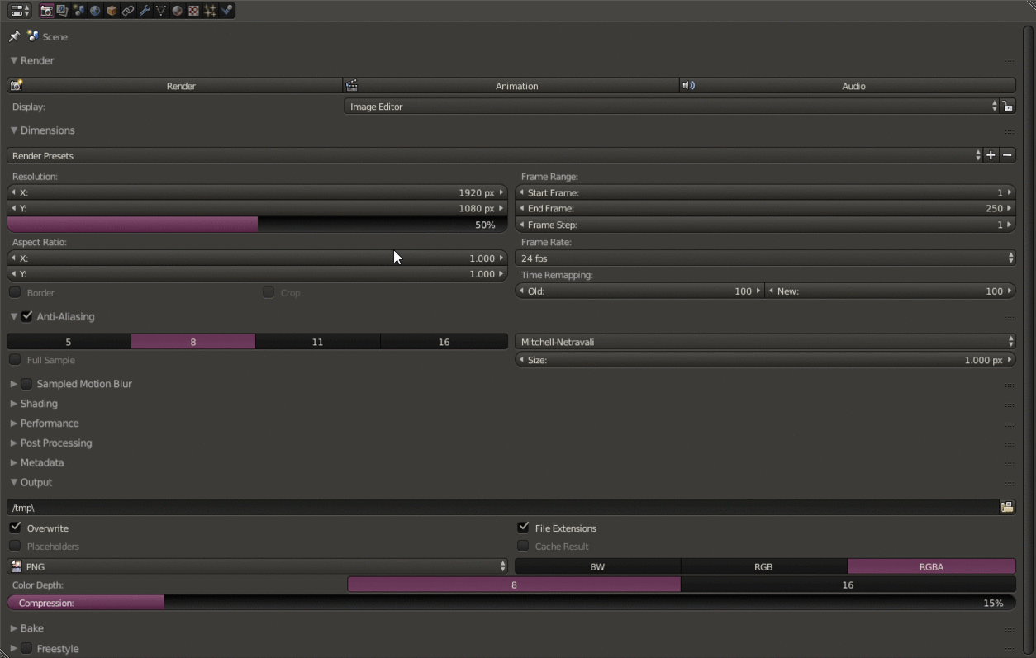Expand the Performance panel
The height and width of the screenshot is (658, 1036).
tap(14, 424)
